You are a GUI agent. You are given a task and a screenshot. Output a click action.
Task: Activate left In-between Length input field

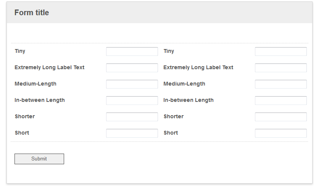click(x=132, y=100)
